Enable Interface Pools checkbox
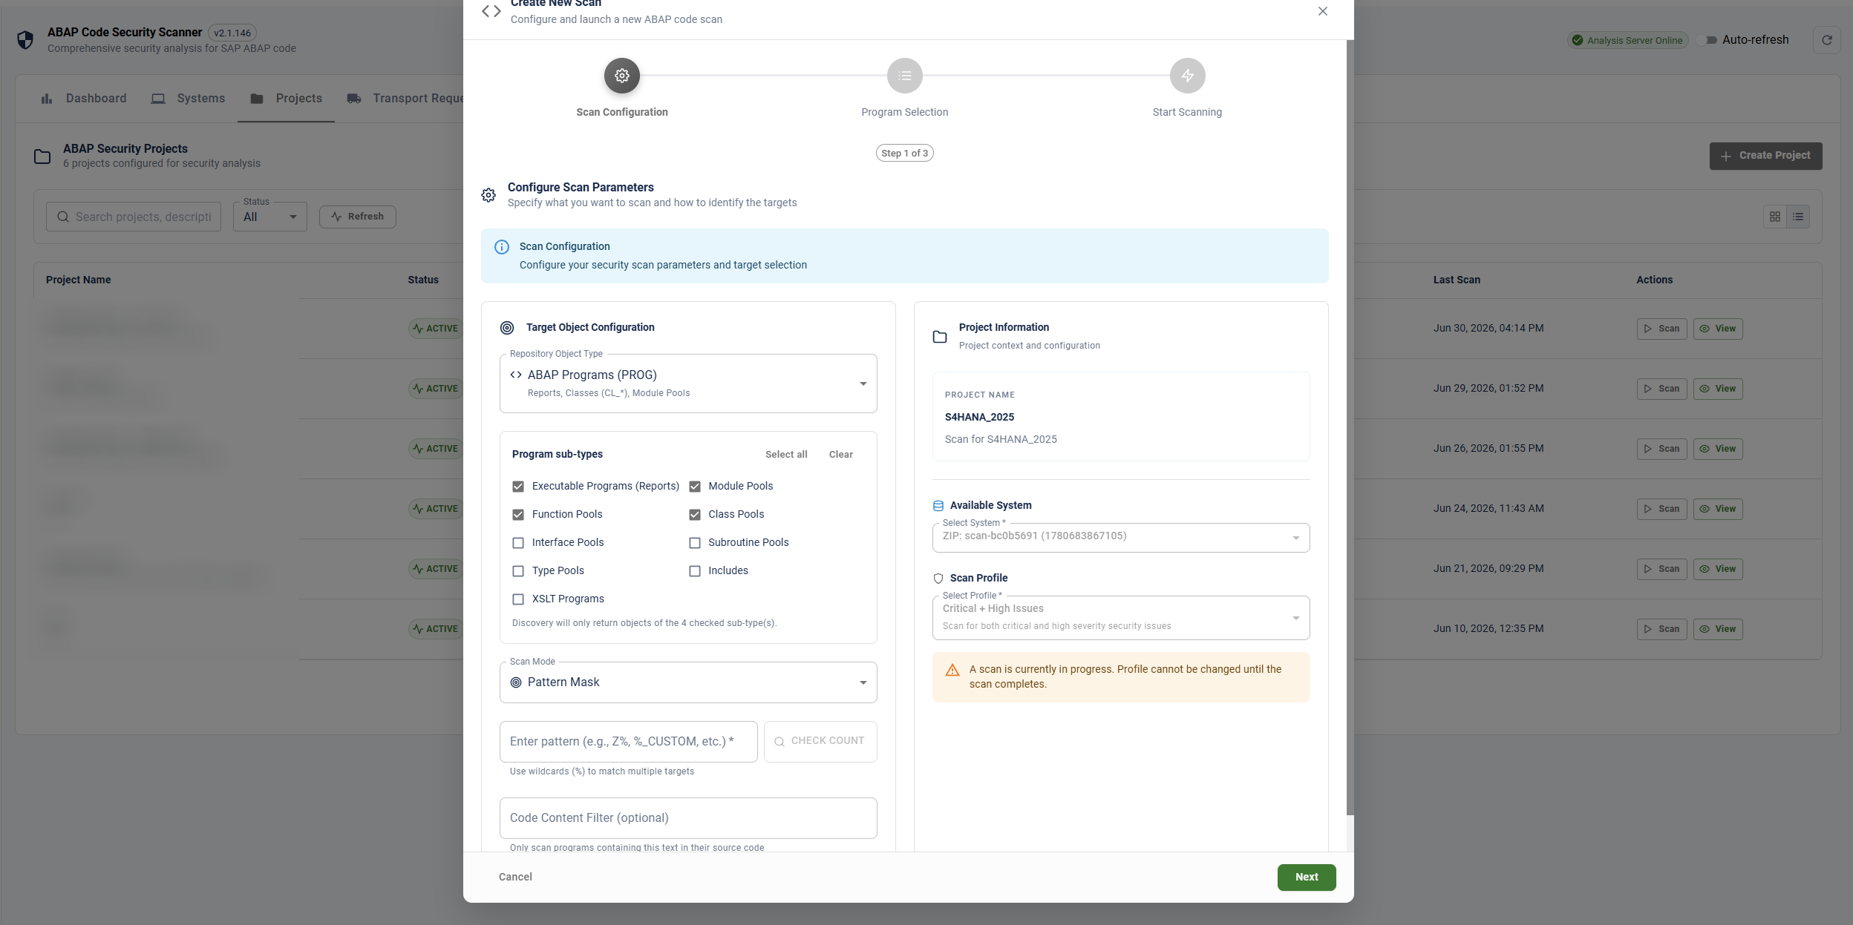1853x925 pixels. tap(518, 543)
